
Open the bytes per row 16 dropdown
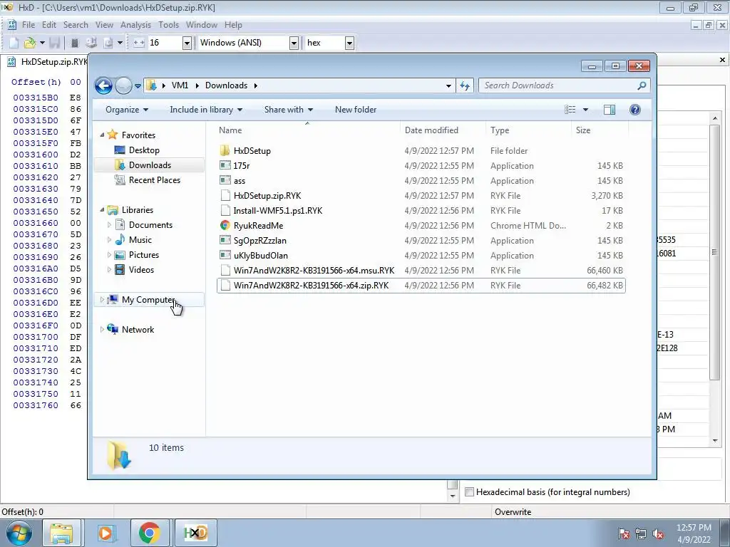(x=187, y=43)
